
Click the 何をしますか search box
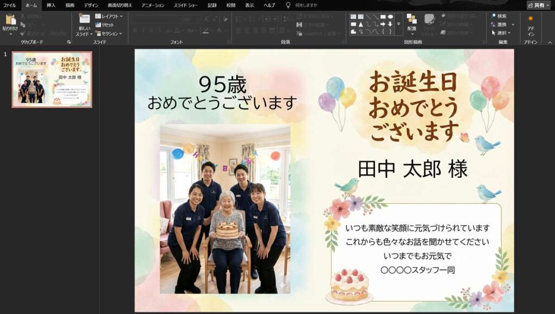click(306, 5)
